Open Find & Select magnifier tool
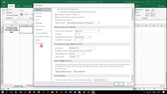The width and height of the screenshot is (167, 94). 153,13
